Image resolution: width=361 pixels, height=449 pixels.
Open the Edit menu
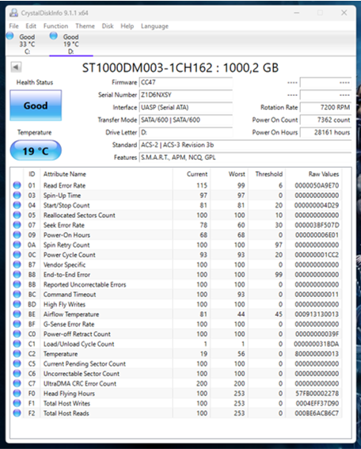31,26
